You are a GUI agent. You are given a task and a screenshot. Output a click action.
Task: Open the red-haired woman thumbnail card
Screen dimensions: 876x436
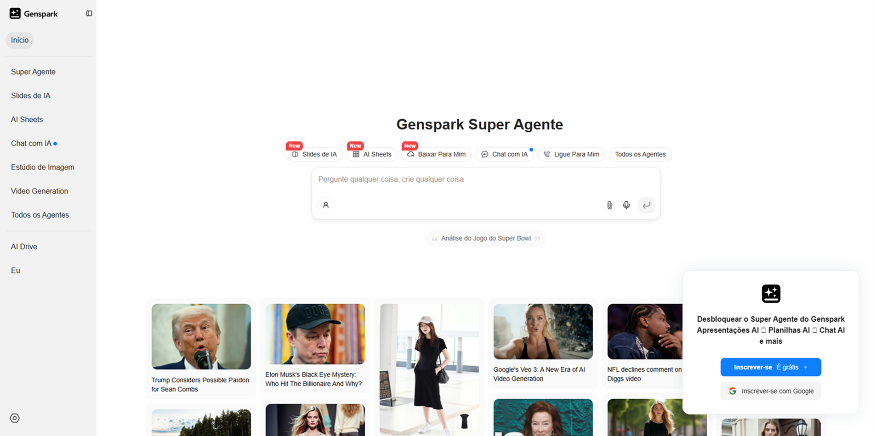tap(543, 417)
